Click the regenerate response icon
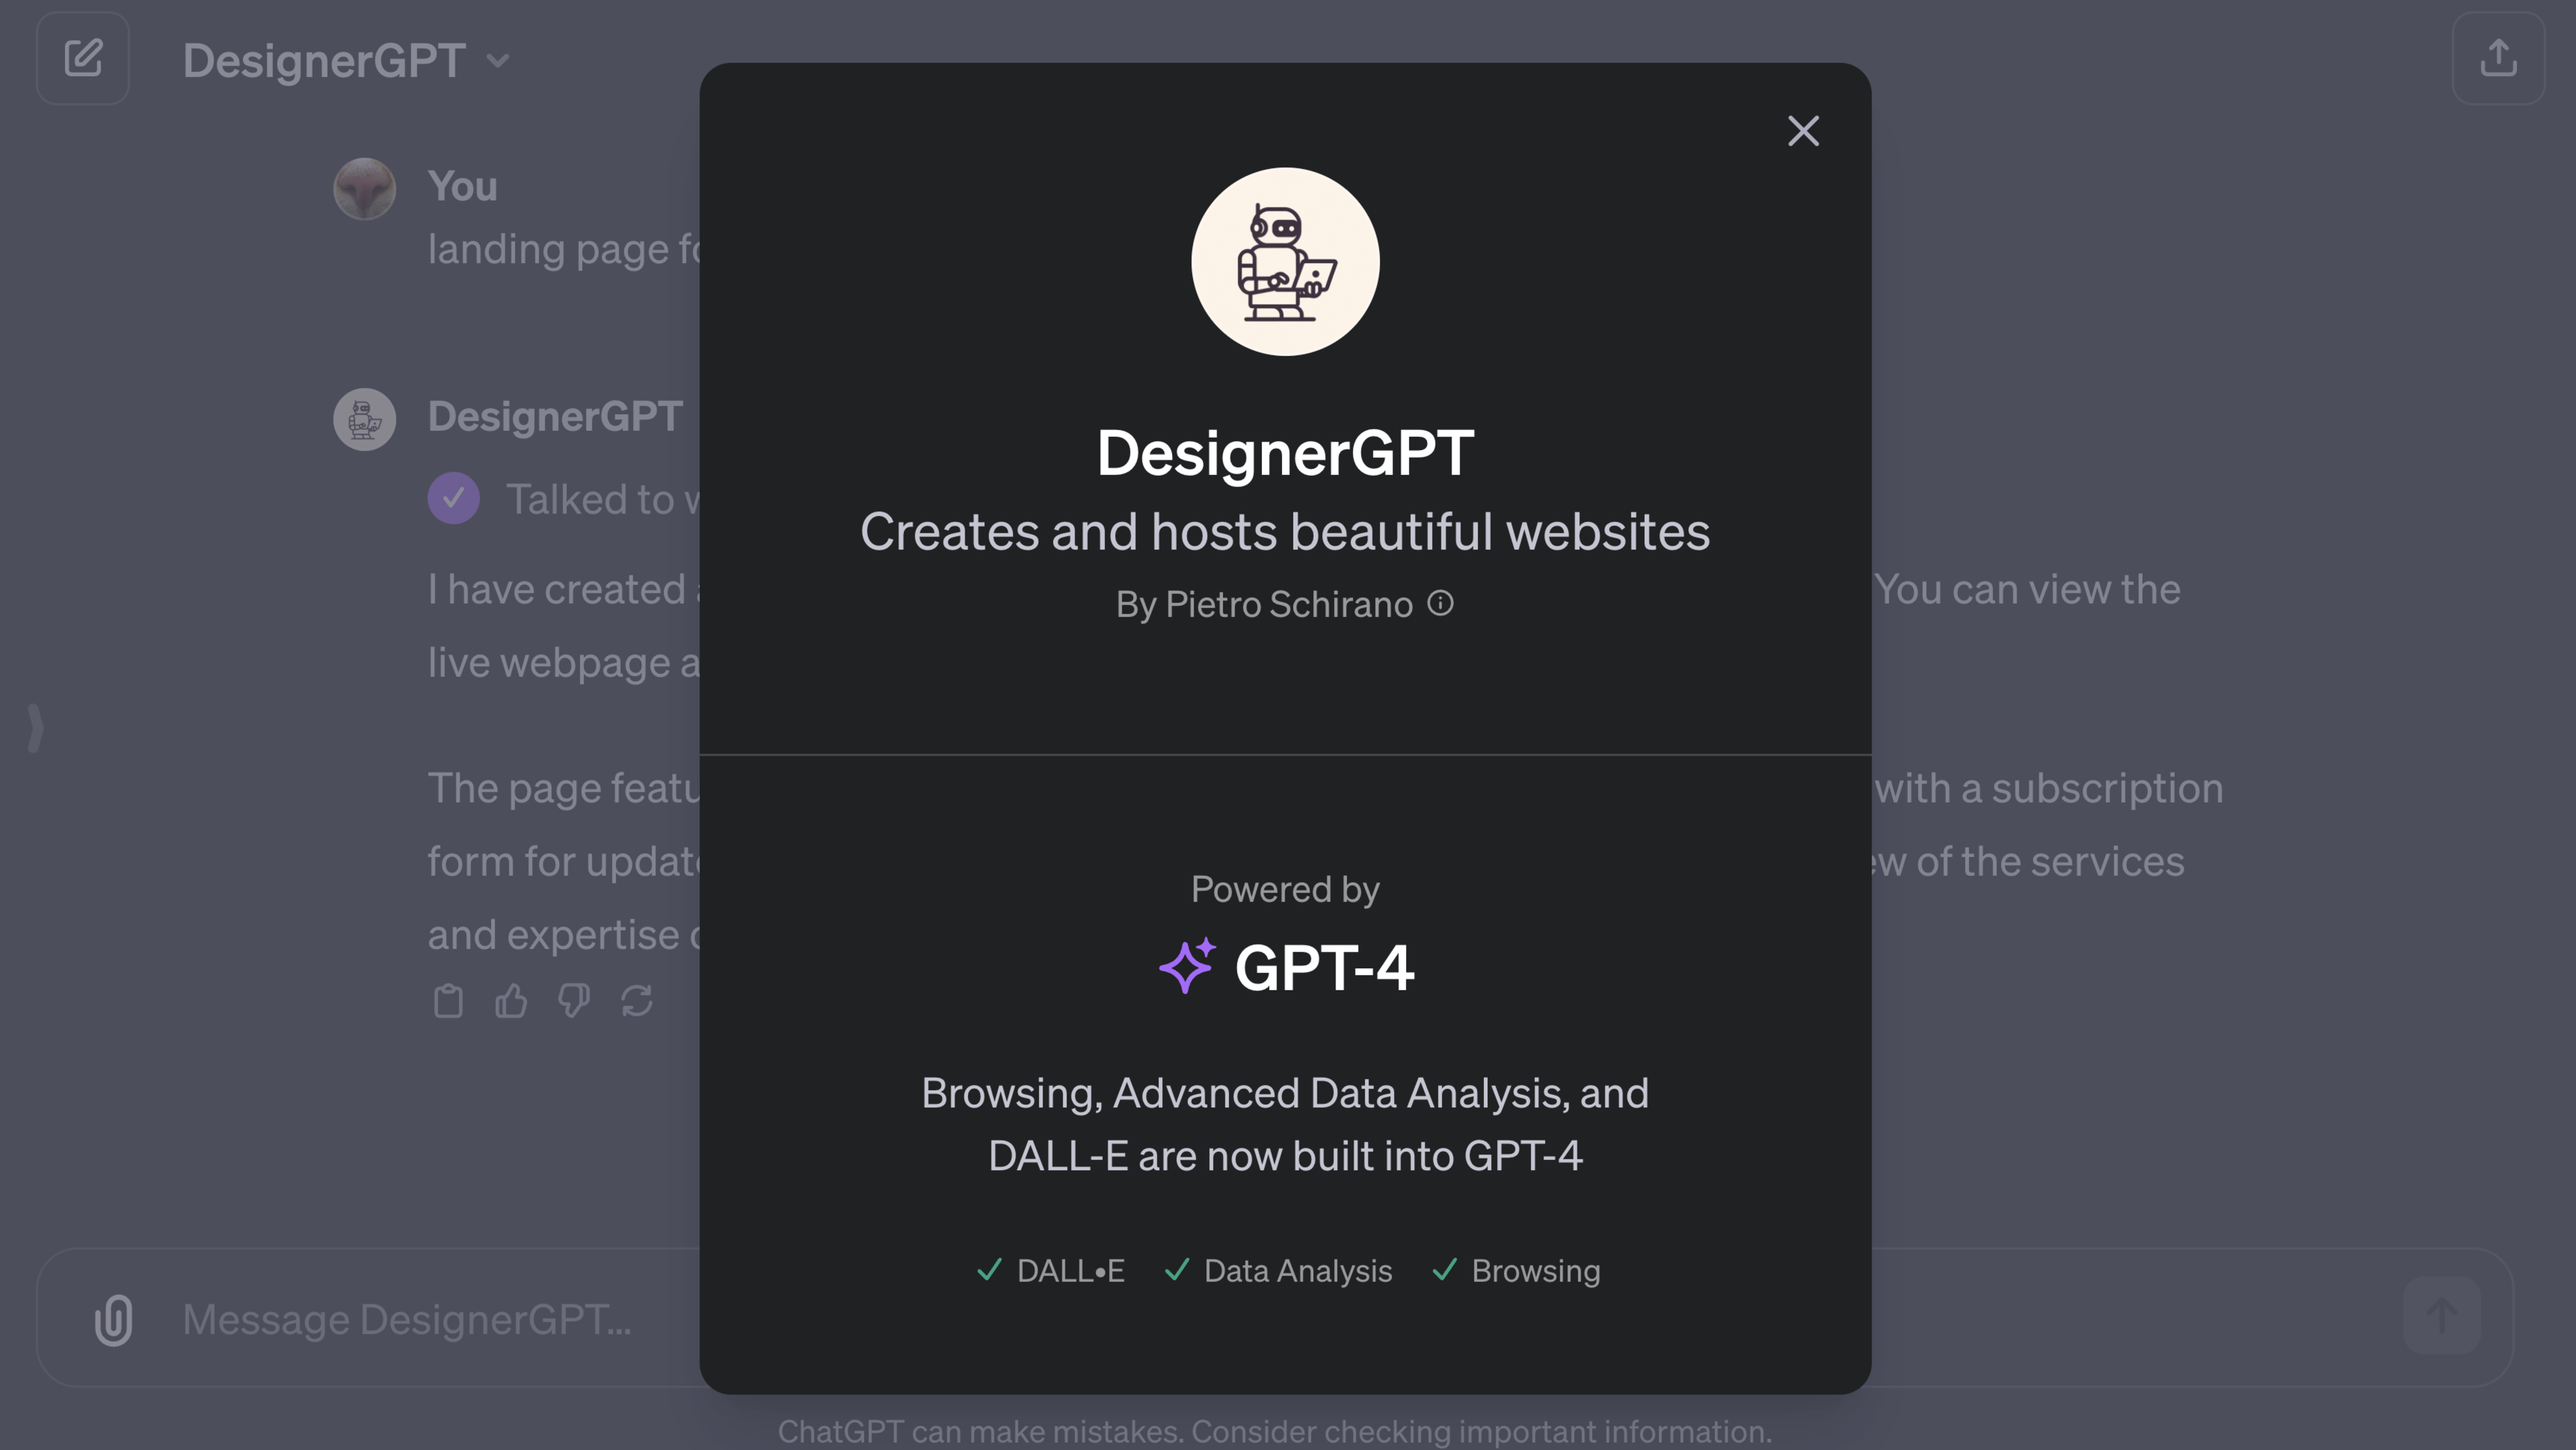Viewport: 2576px width, 1450px height. click(637, 1001)
